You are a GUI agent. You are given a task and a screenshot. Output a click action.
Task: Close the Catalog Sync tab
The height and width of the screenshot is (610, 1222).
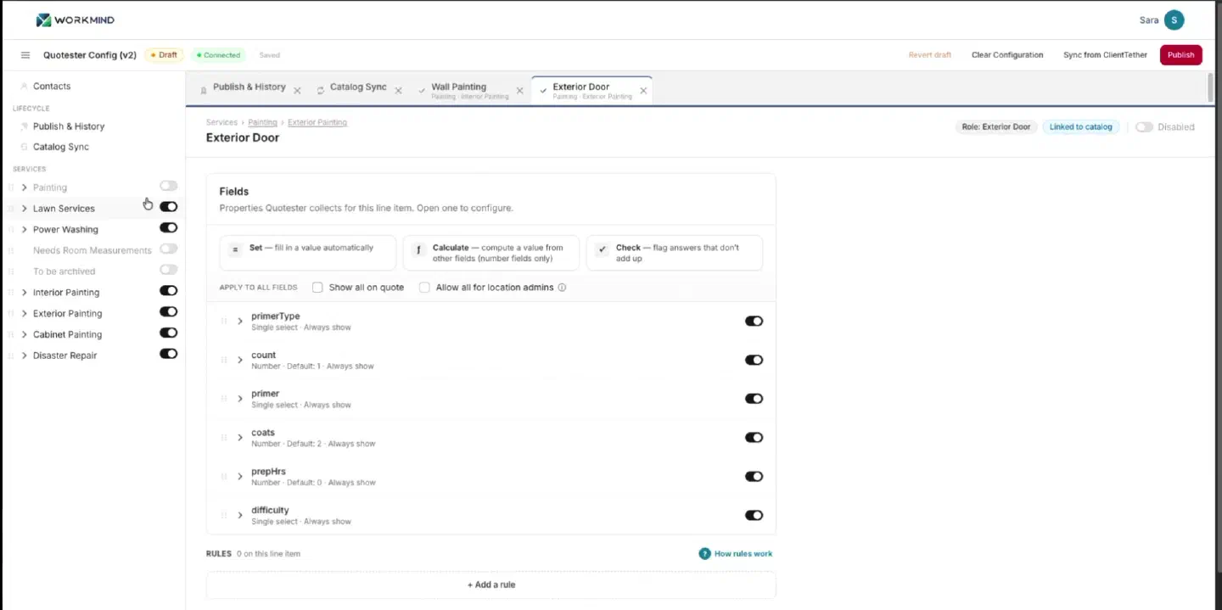point(398,90)
